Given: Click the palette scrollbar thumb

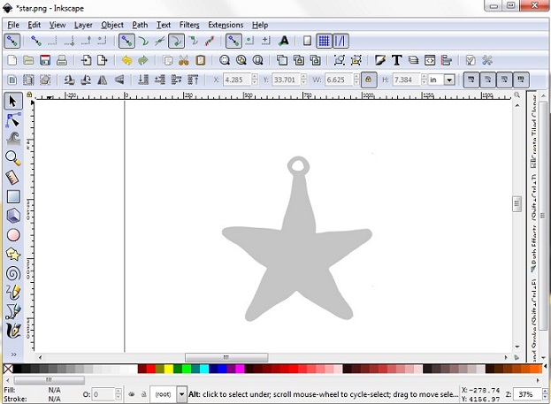Looking at the screenshot, I should pos(49,380).
